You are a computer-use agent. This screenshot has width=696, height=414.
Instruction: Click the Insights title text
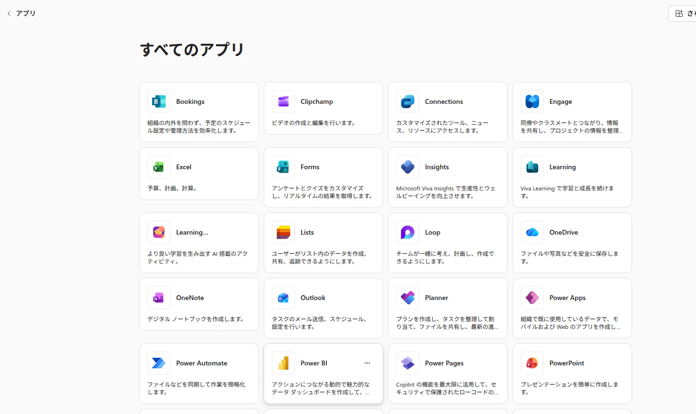[437, 167]
